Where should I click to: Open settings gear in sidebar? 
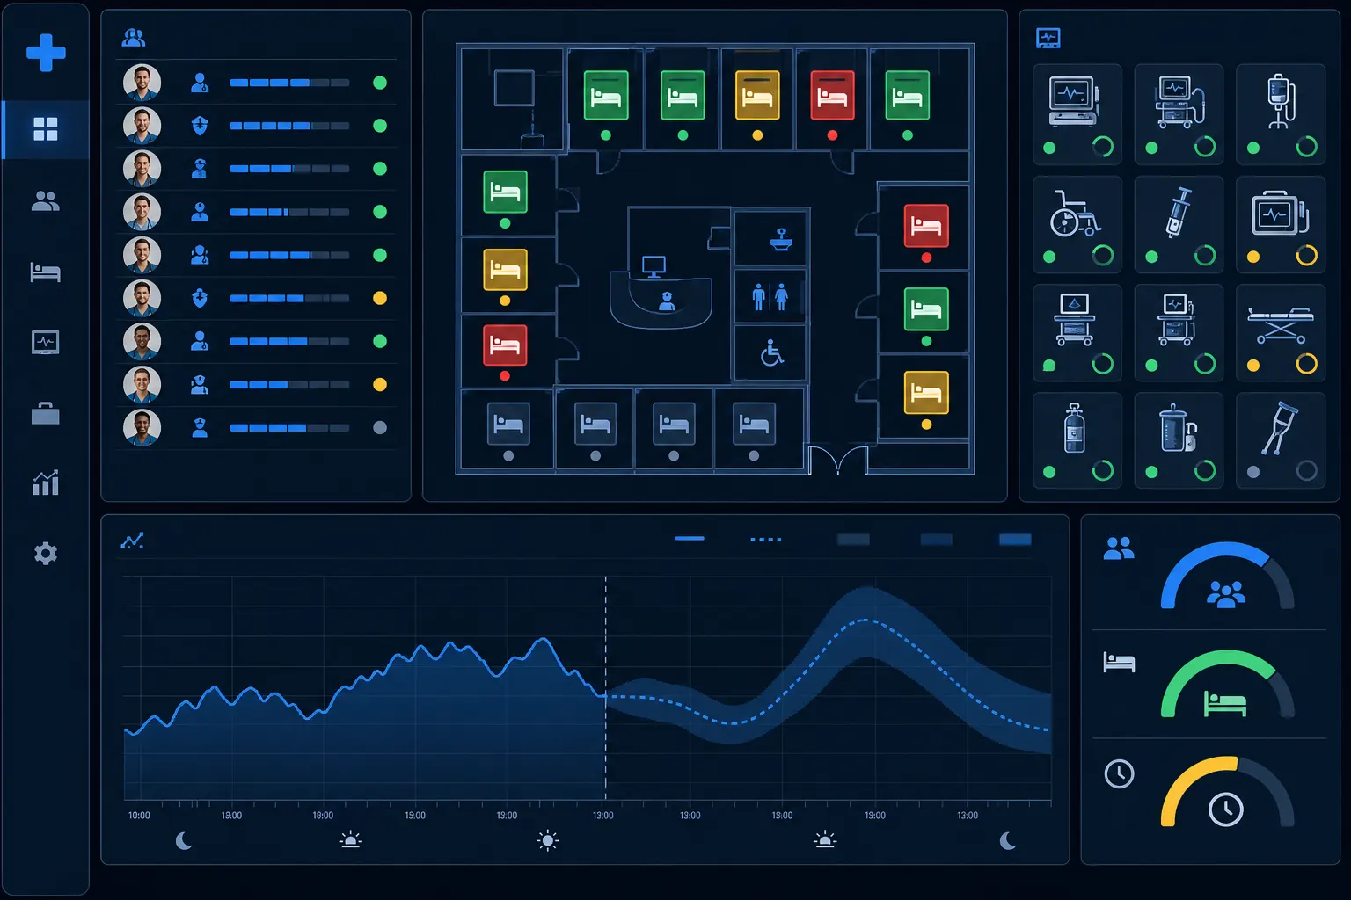[x=46, y=553]
